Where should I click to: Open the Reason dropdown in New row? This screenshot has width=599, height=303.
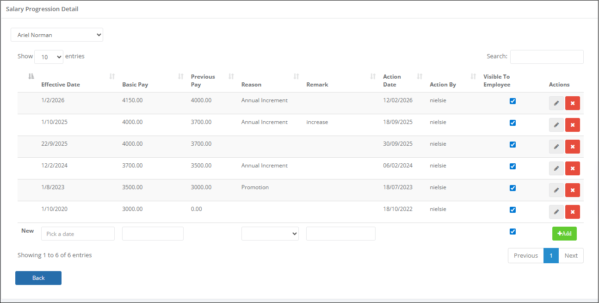(270, 234)
